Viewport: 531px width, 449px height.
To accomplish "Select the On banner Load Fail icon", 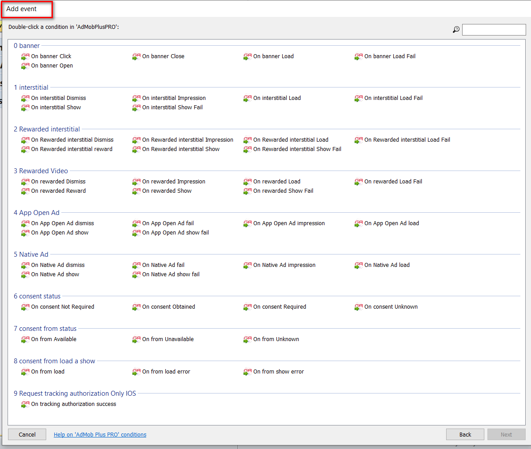I will click(359, 57).
